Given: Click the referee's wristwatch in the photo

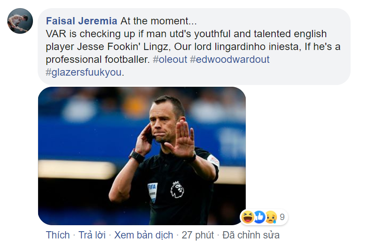Looking at the screenshot, I should 137,156.
